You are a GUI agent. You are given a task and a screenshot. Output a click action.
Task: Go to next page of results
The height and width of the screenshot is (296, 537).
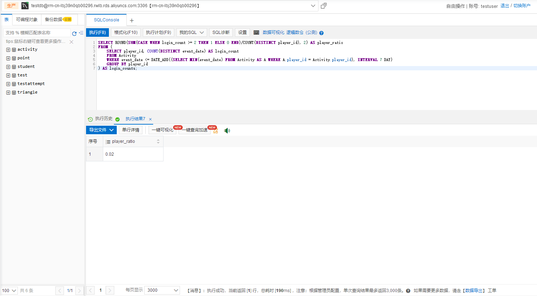110,290
